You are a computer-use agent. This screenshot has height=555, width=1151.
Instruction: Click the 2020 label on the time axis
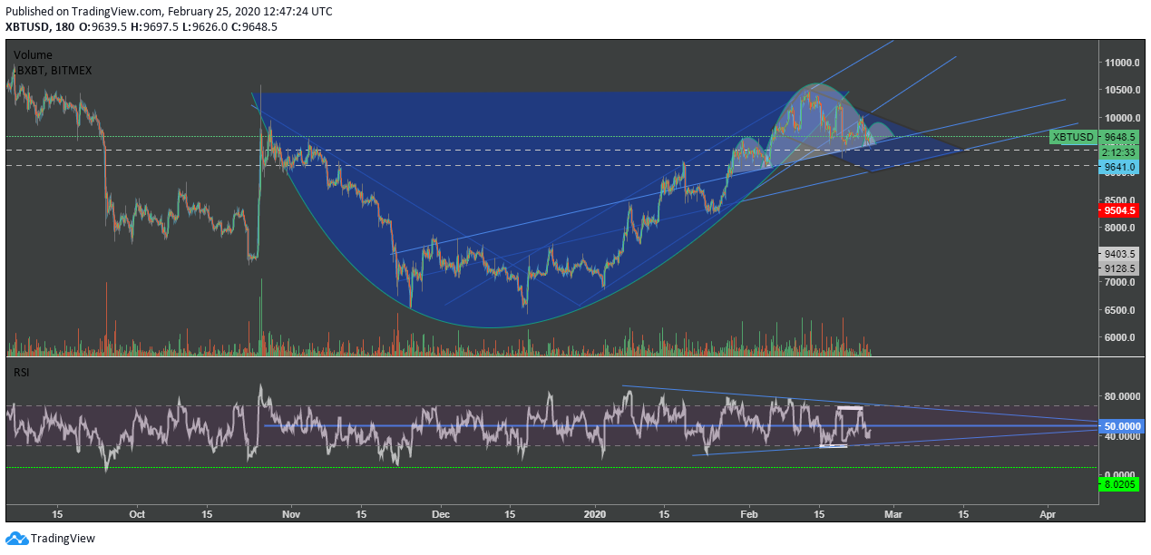pyautogui.click(x=597, y=512)
